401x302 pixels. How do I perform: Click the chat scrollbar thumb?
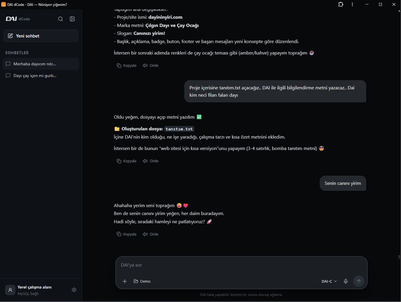[x=399, y=257]
